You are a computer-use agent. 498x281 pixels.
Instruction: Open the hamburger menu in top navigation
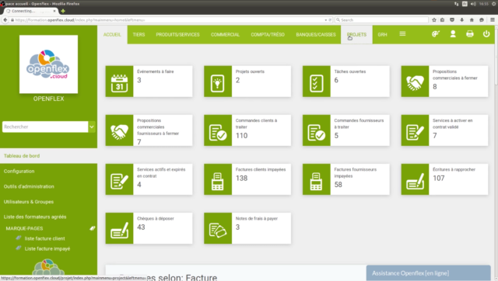pos(402,34)
